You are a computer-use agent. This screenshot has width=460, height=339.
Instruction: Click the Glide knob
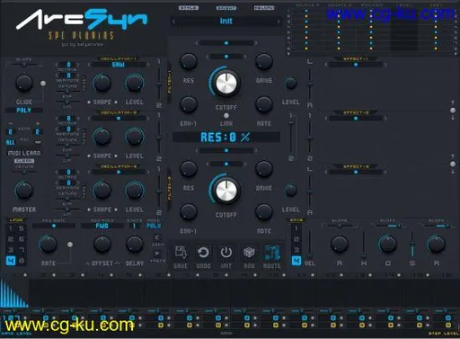point(24,83)
